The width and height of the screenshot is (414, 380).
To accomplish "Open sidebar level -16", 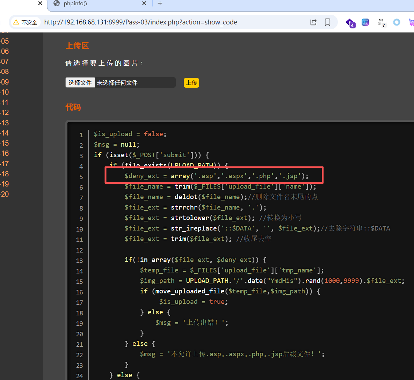I will point(5,153).
